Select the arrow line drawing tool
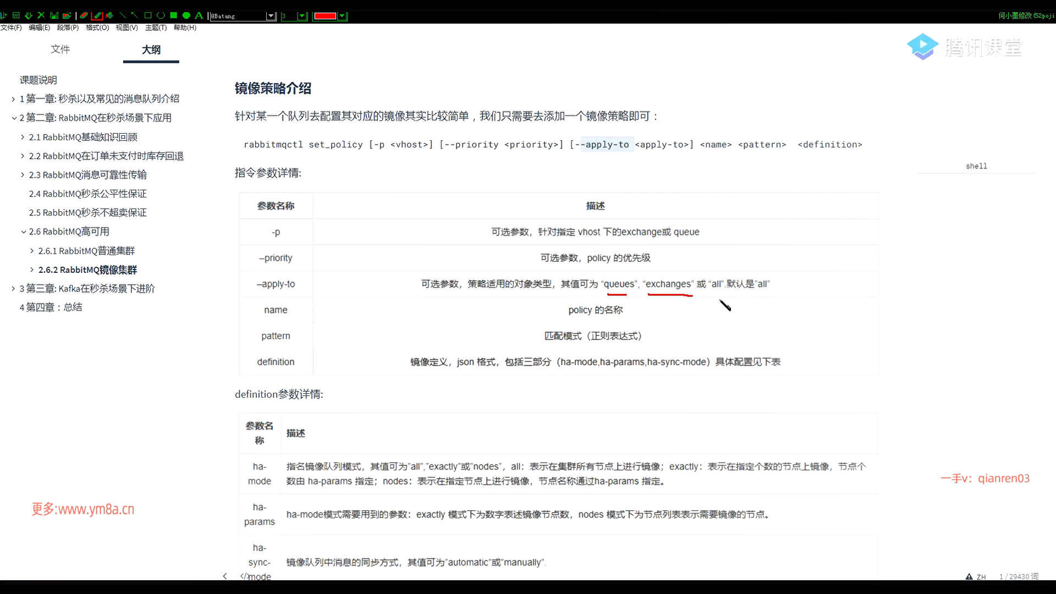 (x=135, y=15)
